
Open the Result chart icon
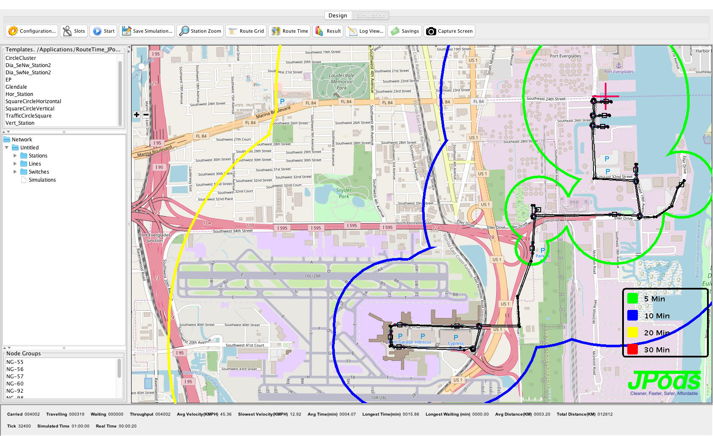click(319, 31)
